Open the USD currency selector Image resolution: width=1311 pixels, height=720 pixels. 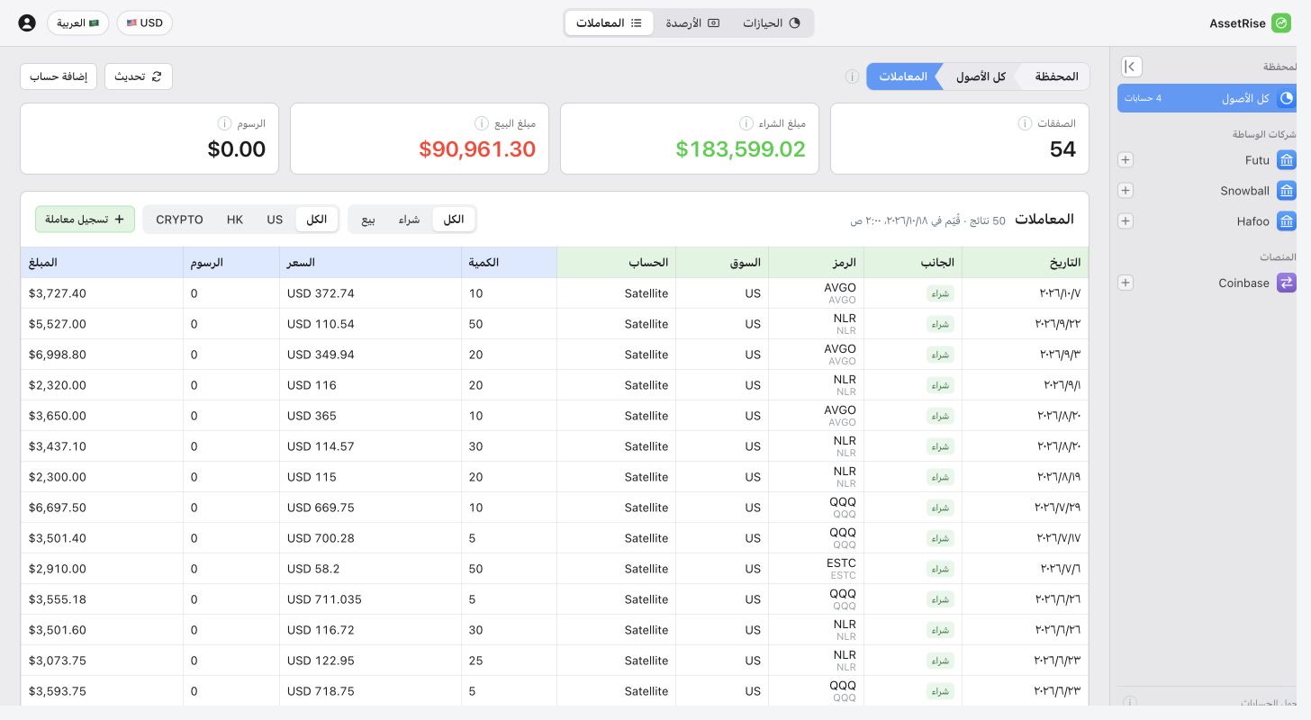coord(144,23)
